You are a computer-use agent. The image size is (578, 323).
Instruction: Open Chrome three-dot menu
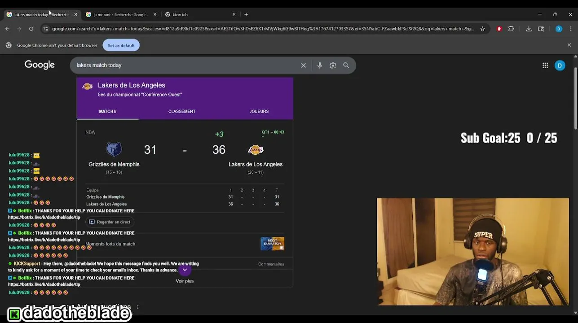(x=571, y=29)
